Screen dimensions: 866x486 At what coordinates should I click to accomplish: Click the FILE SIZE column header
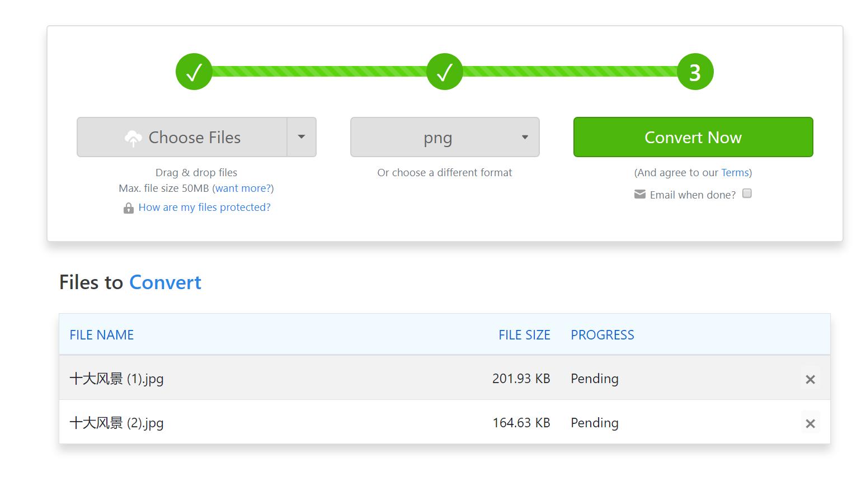click(x=524, y=335)
